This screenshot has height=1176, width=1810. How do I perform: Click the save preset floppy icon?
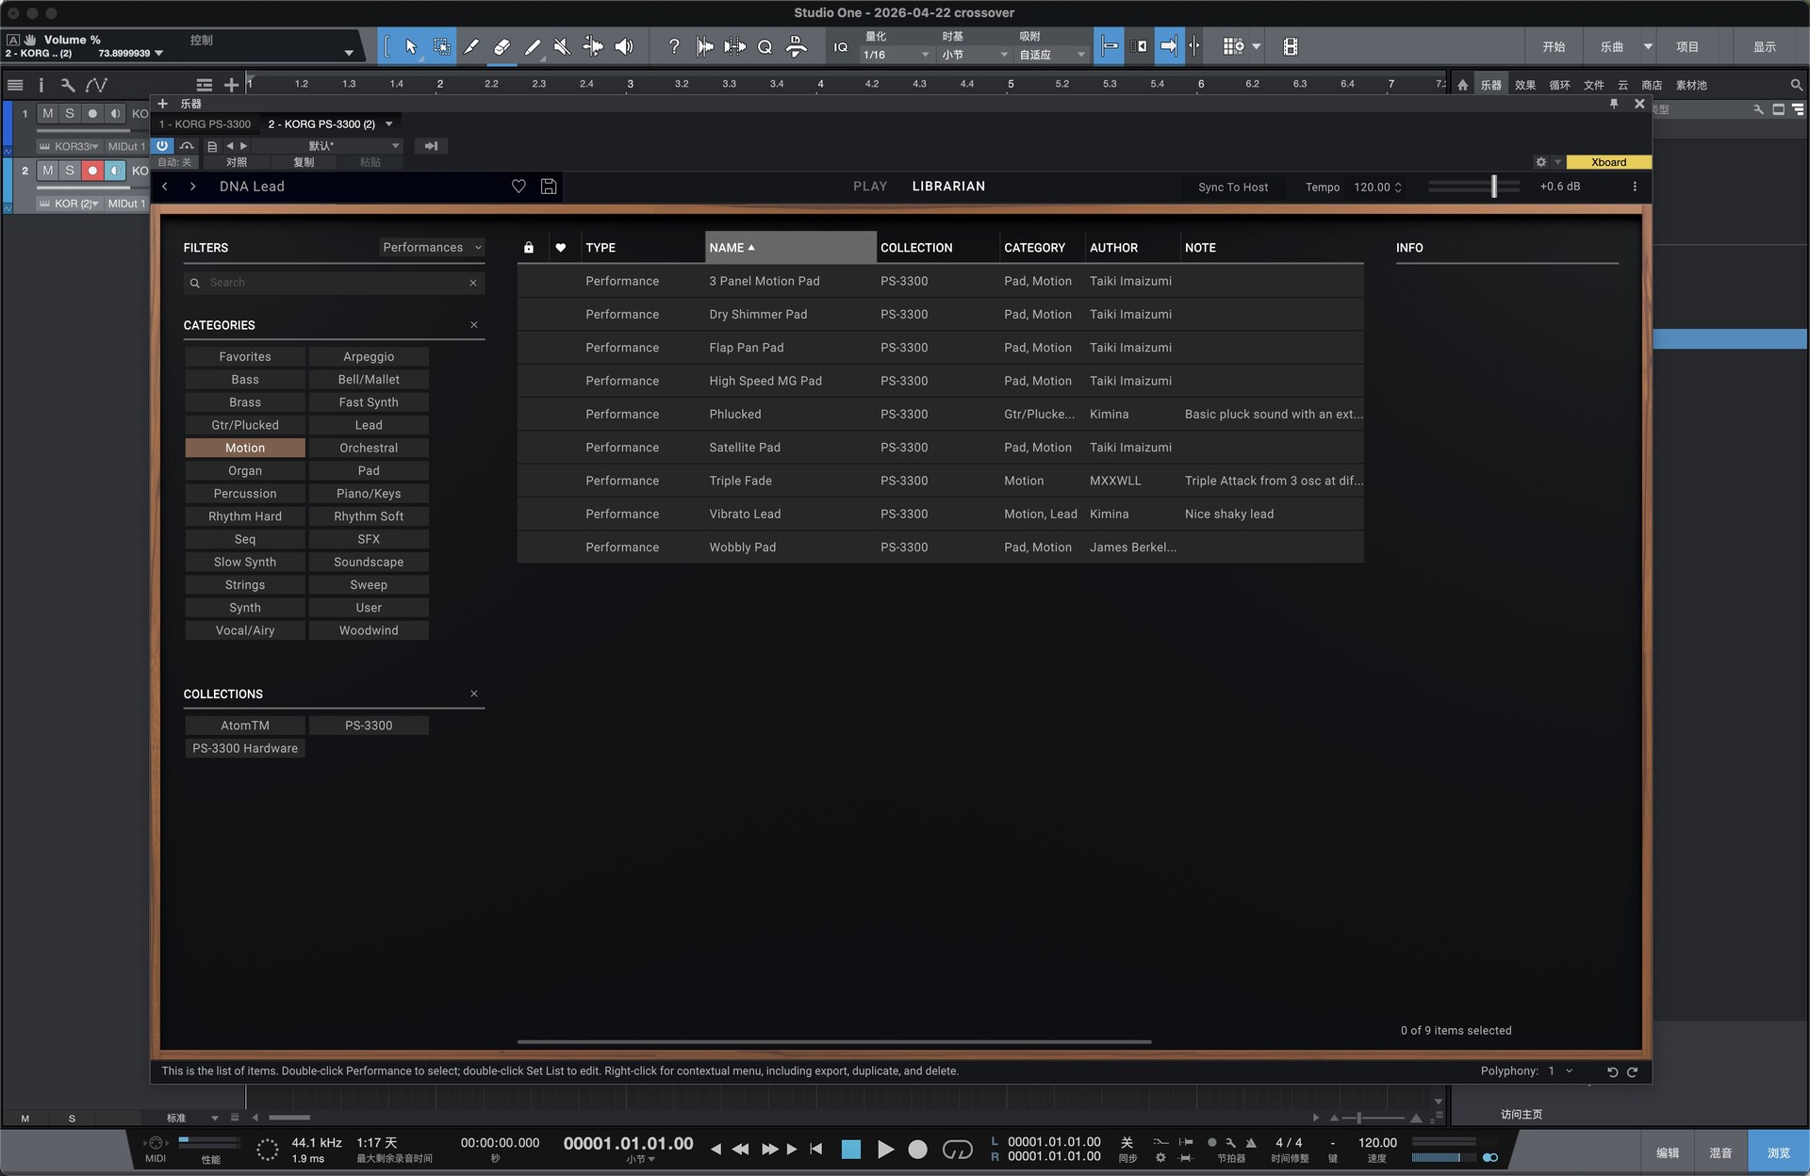pos(549,187)
